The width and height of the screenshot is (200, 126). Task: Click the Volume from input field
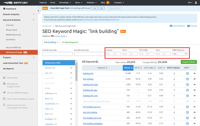click(x=110, y=54)
